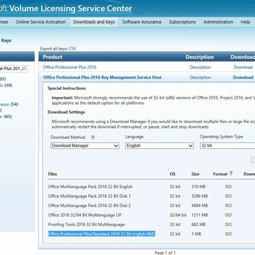Select Office Multilanguage Pack 2016 32 Bit Disk 2
This screenshot has height=255, width=255.
click(89, 206)
